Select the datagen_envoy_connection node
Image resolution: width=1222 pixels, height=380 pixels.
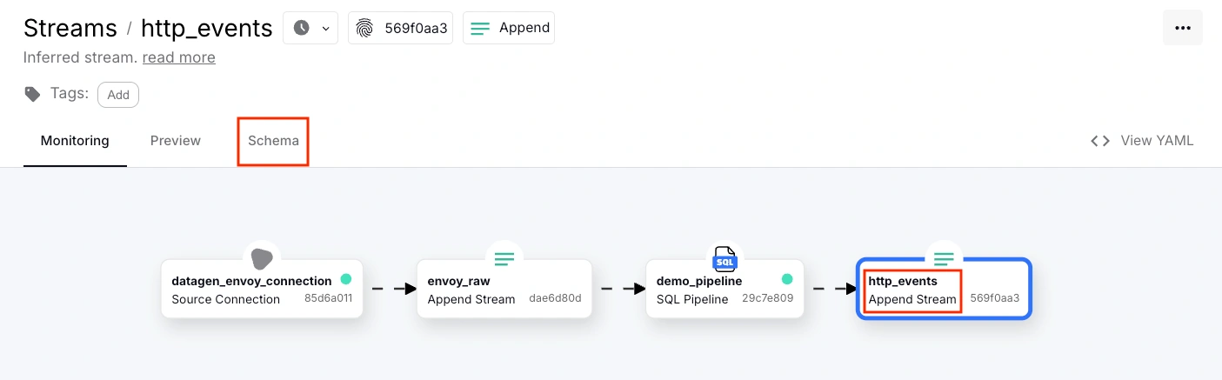262,289
